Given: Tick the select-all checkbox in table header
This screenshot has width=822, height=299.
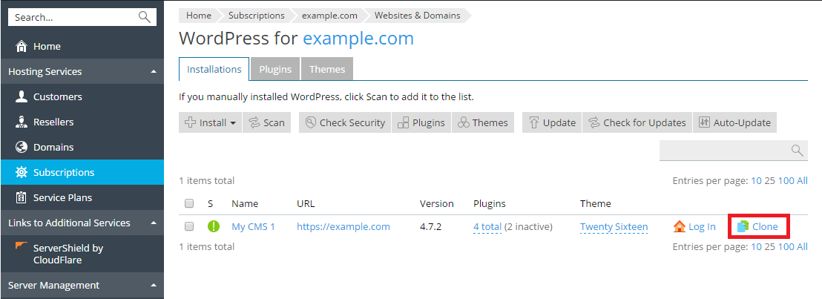Looking at the screenshot, I should point(189,203).
